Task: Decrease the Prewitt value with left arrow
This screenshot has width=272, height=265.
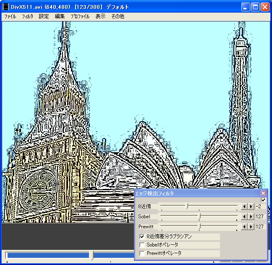Action: coord(244,227)
